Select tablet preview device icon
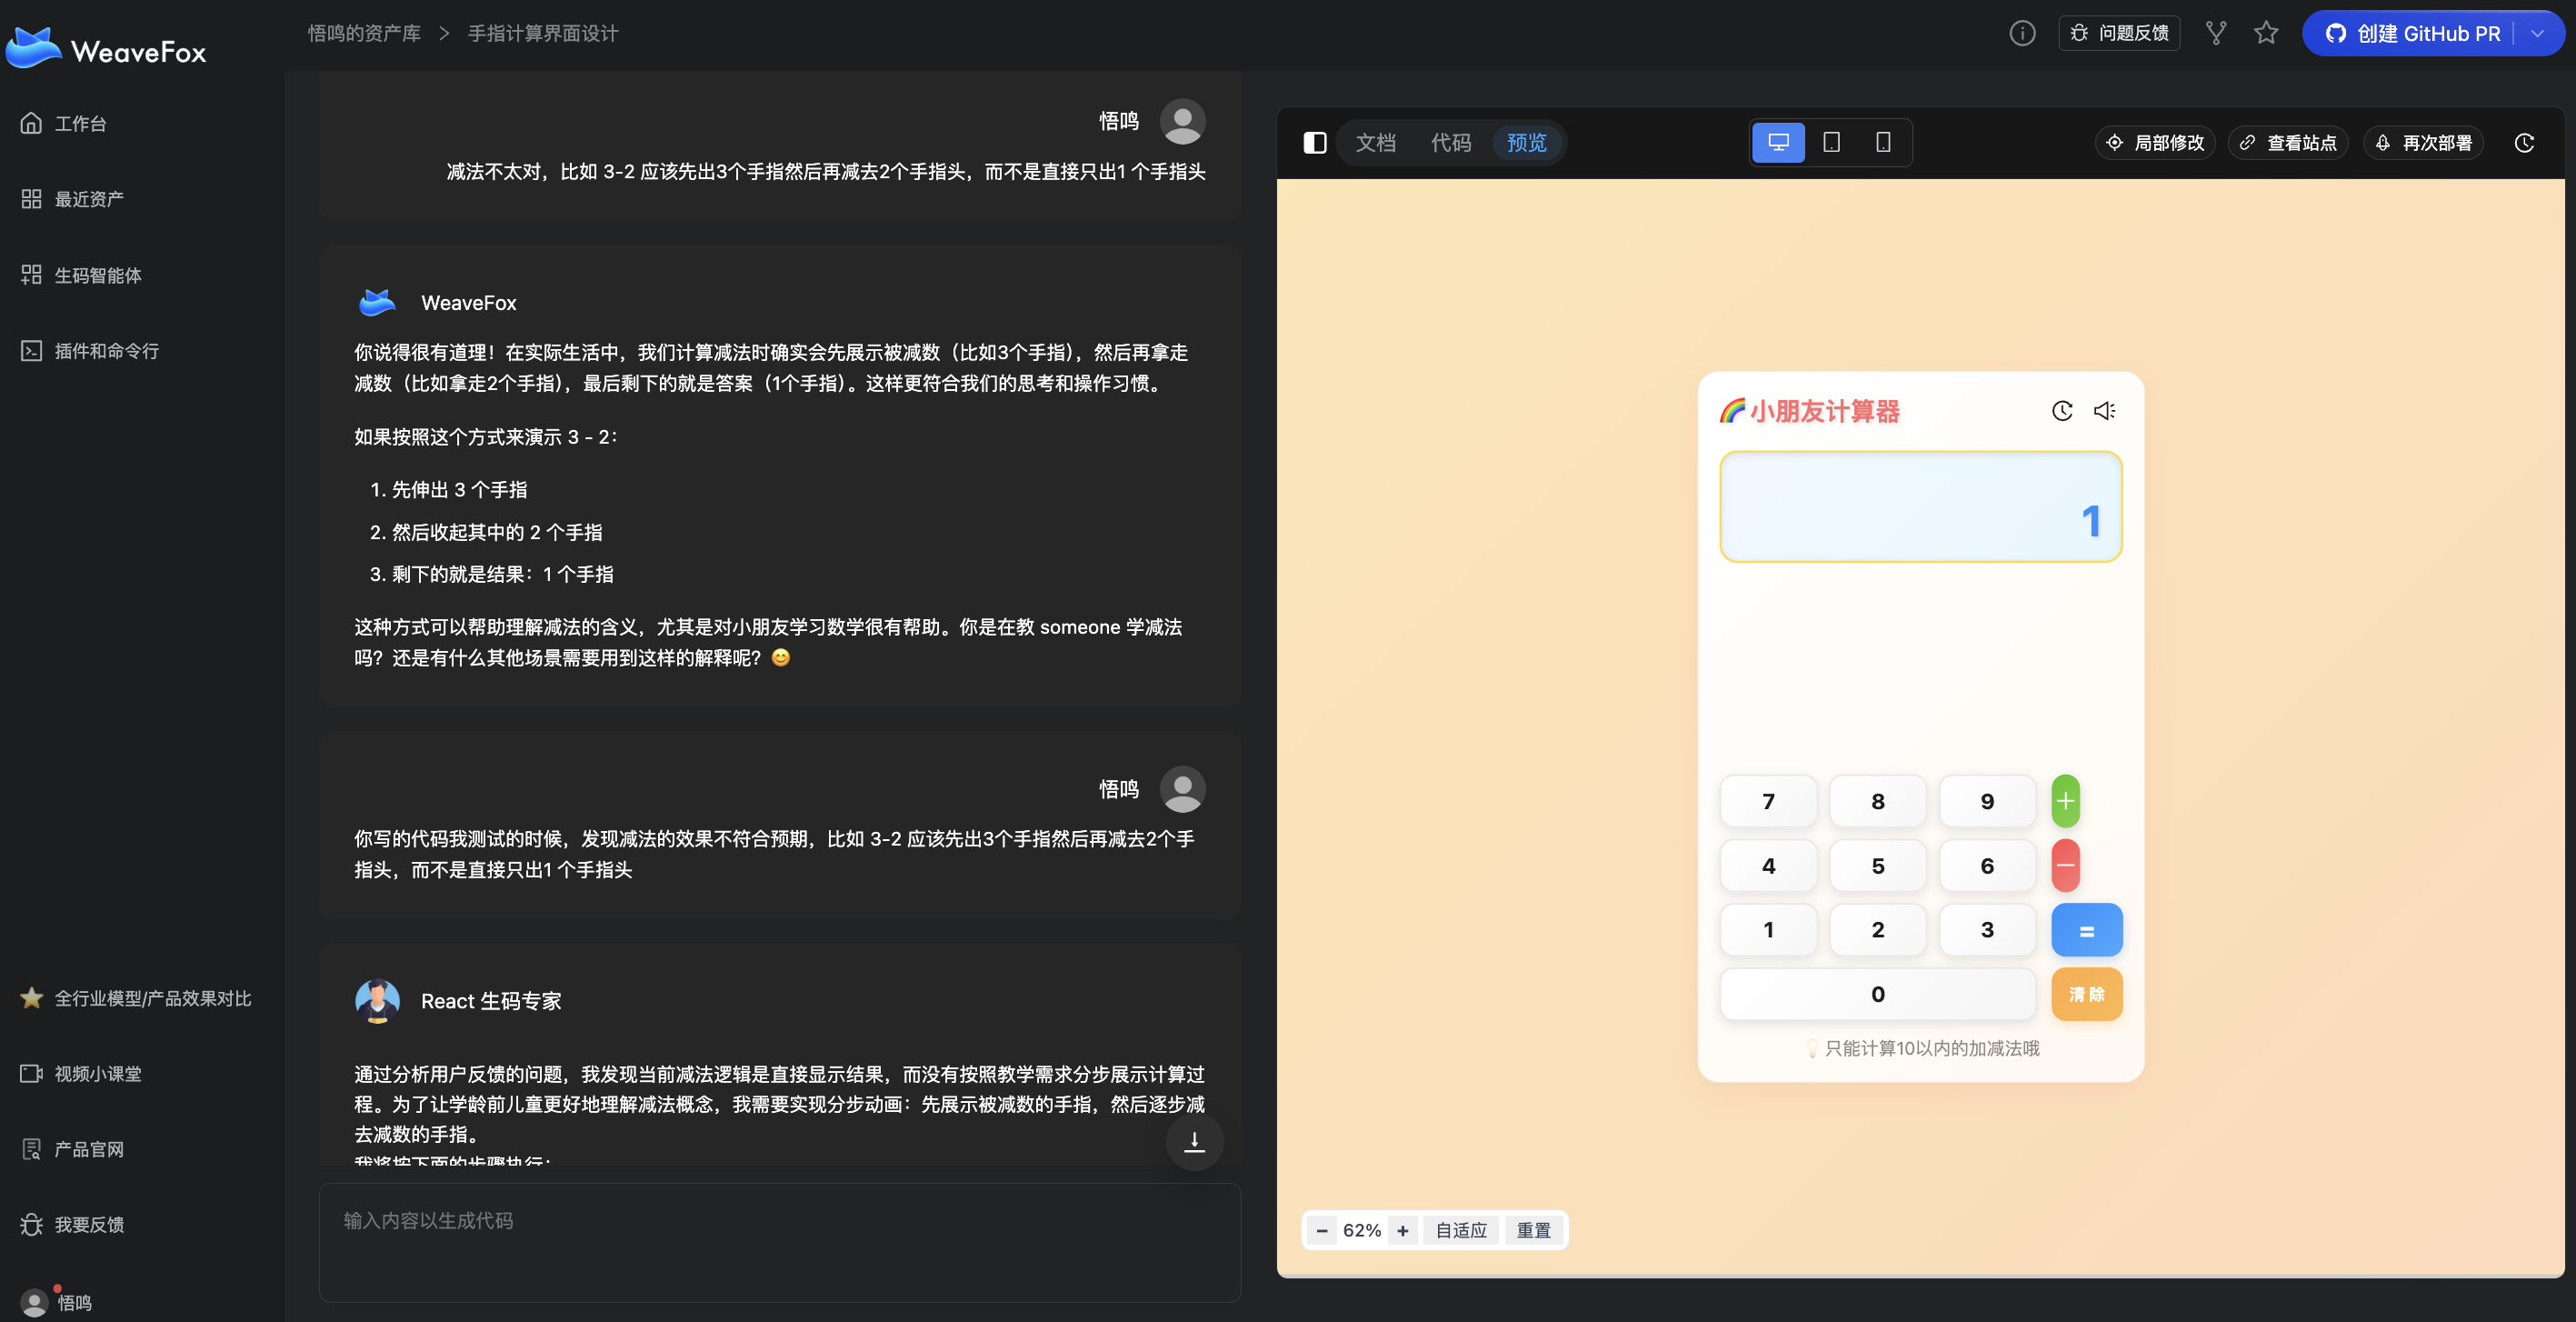Viewport: 2576px width, 1322px height. pyautogui.click(x=1831, y=142)
